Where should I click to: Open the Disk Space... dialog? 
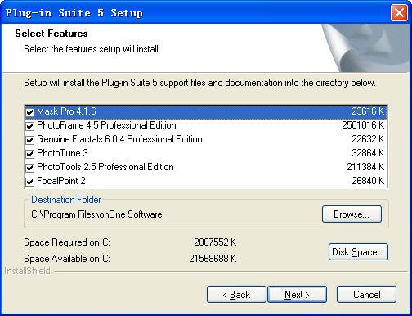pyautogui.click(x=358, y=252)
